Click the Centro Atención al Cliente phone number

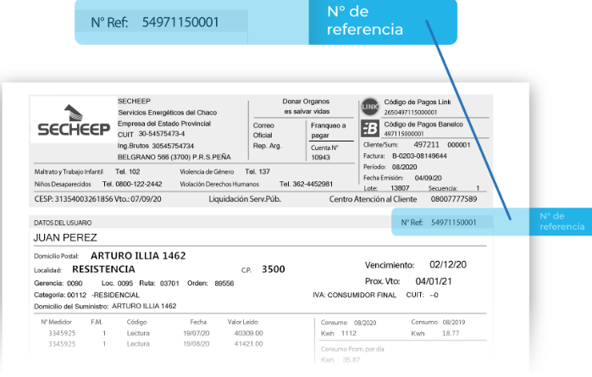(x=453, y=199)
